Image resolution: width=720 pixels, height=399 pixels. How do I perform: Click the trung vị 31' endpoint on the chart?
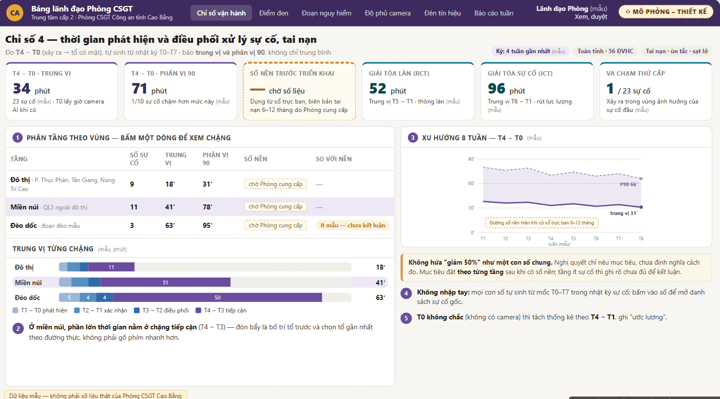pos(641,207)
